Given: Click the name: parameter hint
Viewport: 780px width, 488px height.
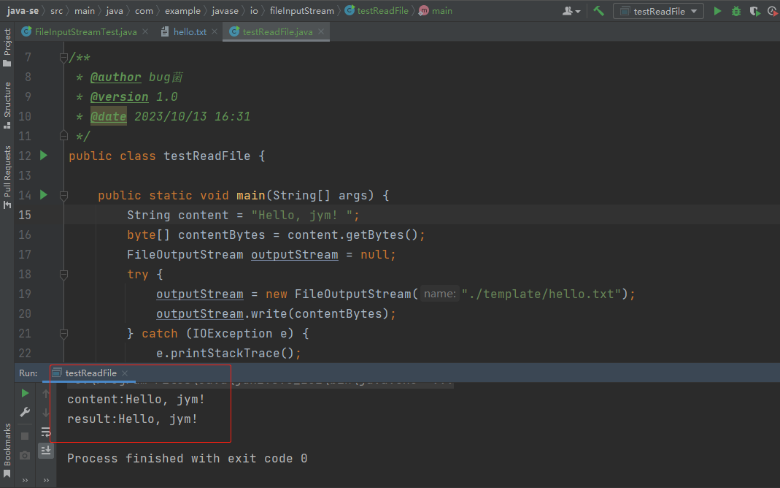Looking at the screenshot, I should (x=440, y=294).
